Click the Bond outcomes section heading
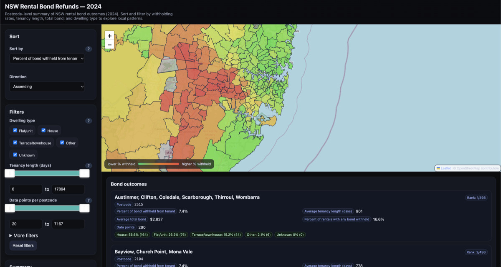 [x=129, y=184]
